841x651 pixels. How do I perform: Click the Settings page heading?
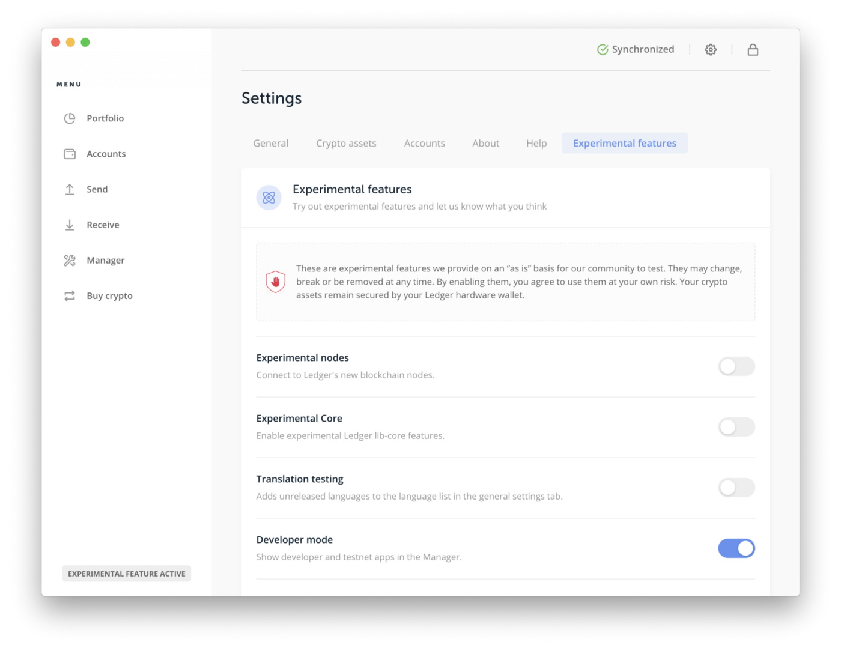coord(272,98)
